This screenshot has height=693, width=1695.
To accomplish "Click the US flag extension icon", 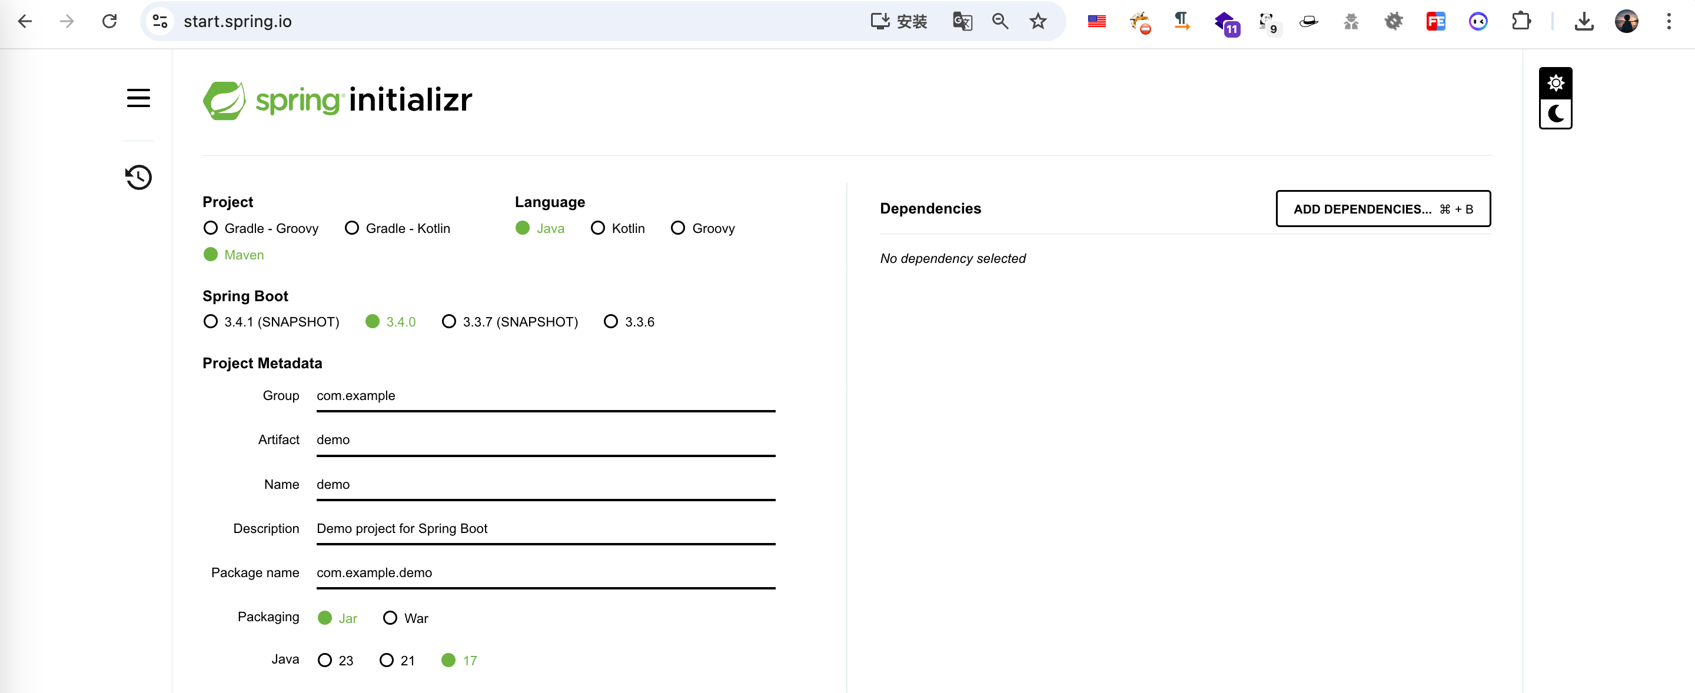I will coord(1097,22).
